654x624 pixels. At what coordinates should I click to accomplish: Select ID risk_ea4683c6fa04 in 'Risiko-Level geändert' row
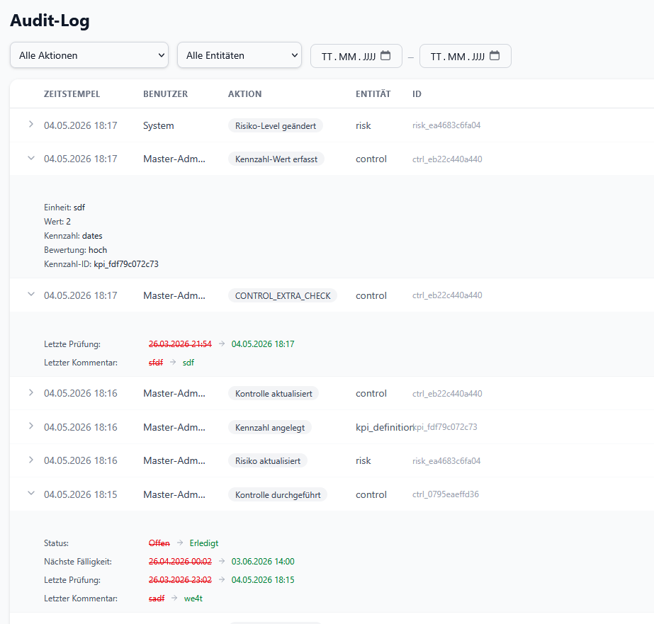(x=446, y=125)
